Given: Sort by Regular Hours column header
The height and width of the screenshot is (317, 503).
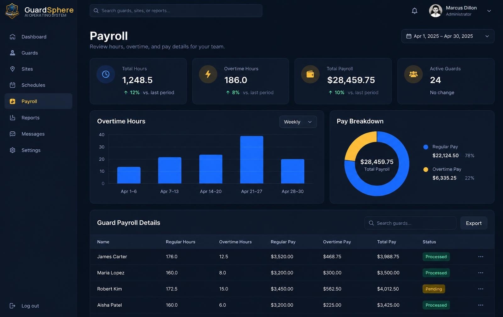Looking at the screenshot, I should (x=180, y=242).
